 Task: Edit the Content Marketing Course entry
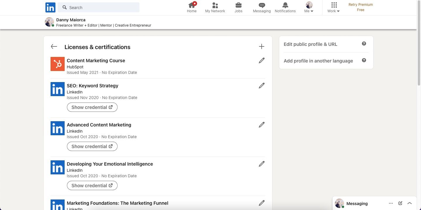(261, 60)
